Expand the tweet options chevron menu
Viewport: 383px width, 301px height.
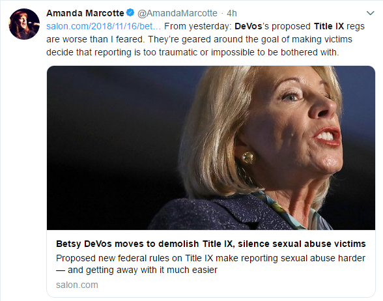(370, 13)
